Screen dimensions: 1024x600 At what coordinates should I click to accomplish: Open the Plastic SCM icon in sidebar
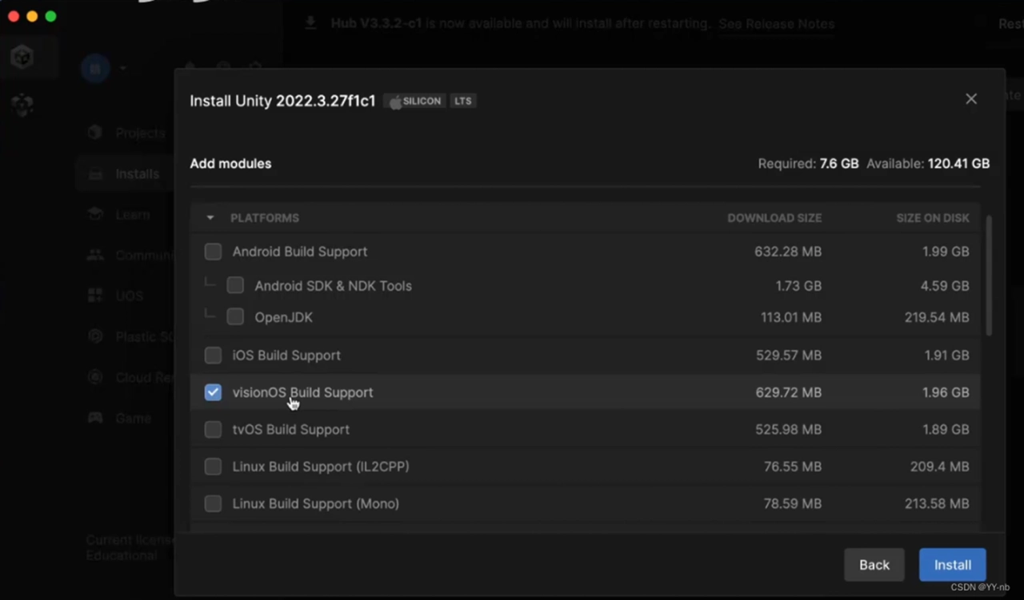tap(95, 336)
